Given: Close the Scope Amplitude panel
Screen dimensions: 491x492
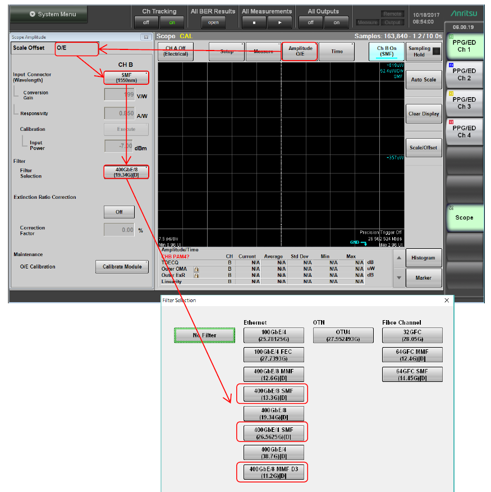Looking at the screenshot, I should click(144, 37).
